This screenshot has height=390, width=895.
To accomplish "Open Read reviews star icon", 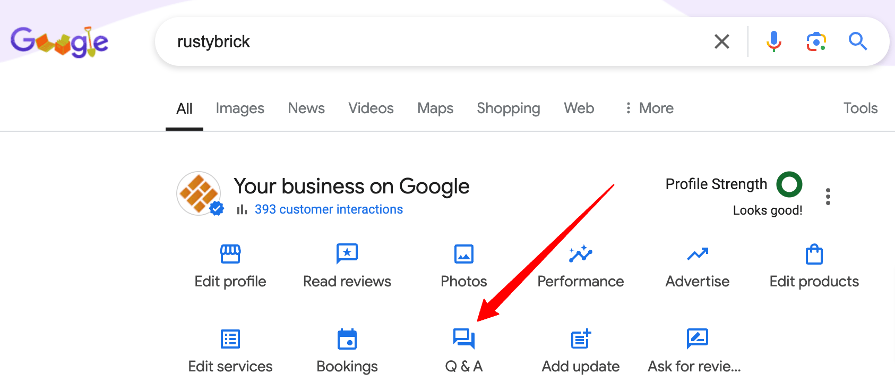I will [x=347, y=254].
